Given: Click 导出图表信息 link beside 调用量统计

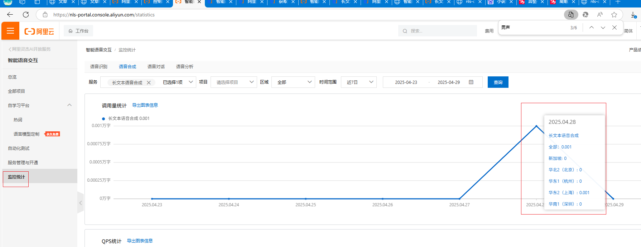Looking at the screenshot, I should coord(145,105).
